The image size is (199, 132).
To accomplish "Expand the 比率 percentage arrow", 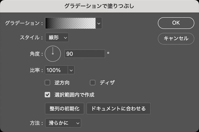I will coord(71,70).
